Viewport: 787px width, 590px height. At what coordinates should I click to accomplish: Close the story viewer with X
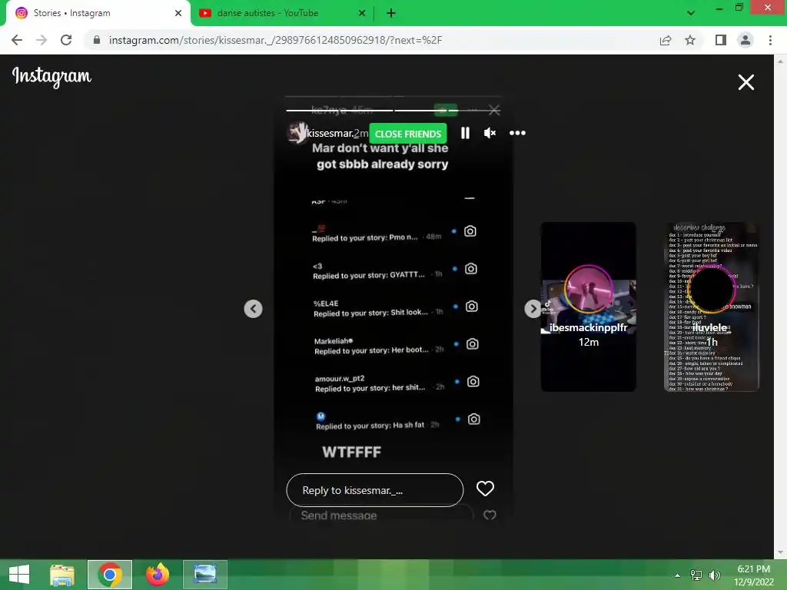pos(745,81)
